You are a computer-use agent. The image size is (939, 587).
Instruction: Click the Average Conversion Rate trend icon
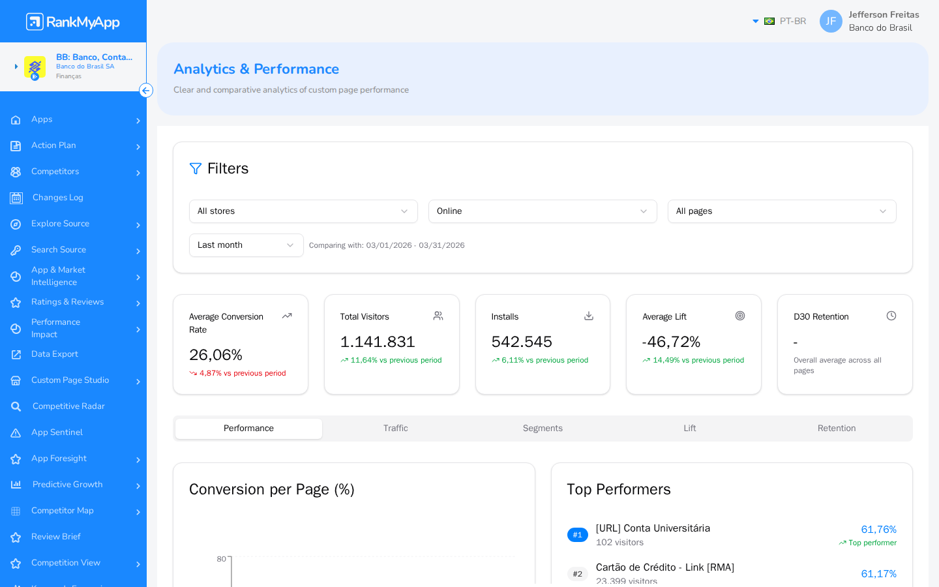coord(287,316)
